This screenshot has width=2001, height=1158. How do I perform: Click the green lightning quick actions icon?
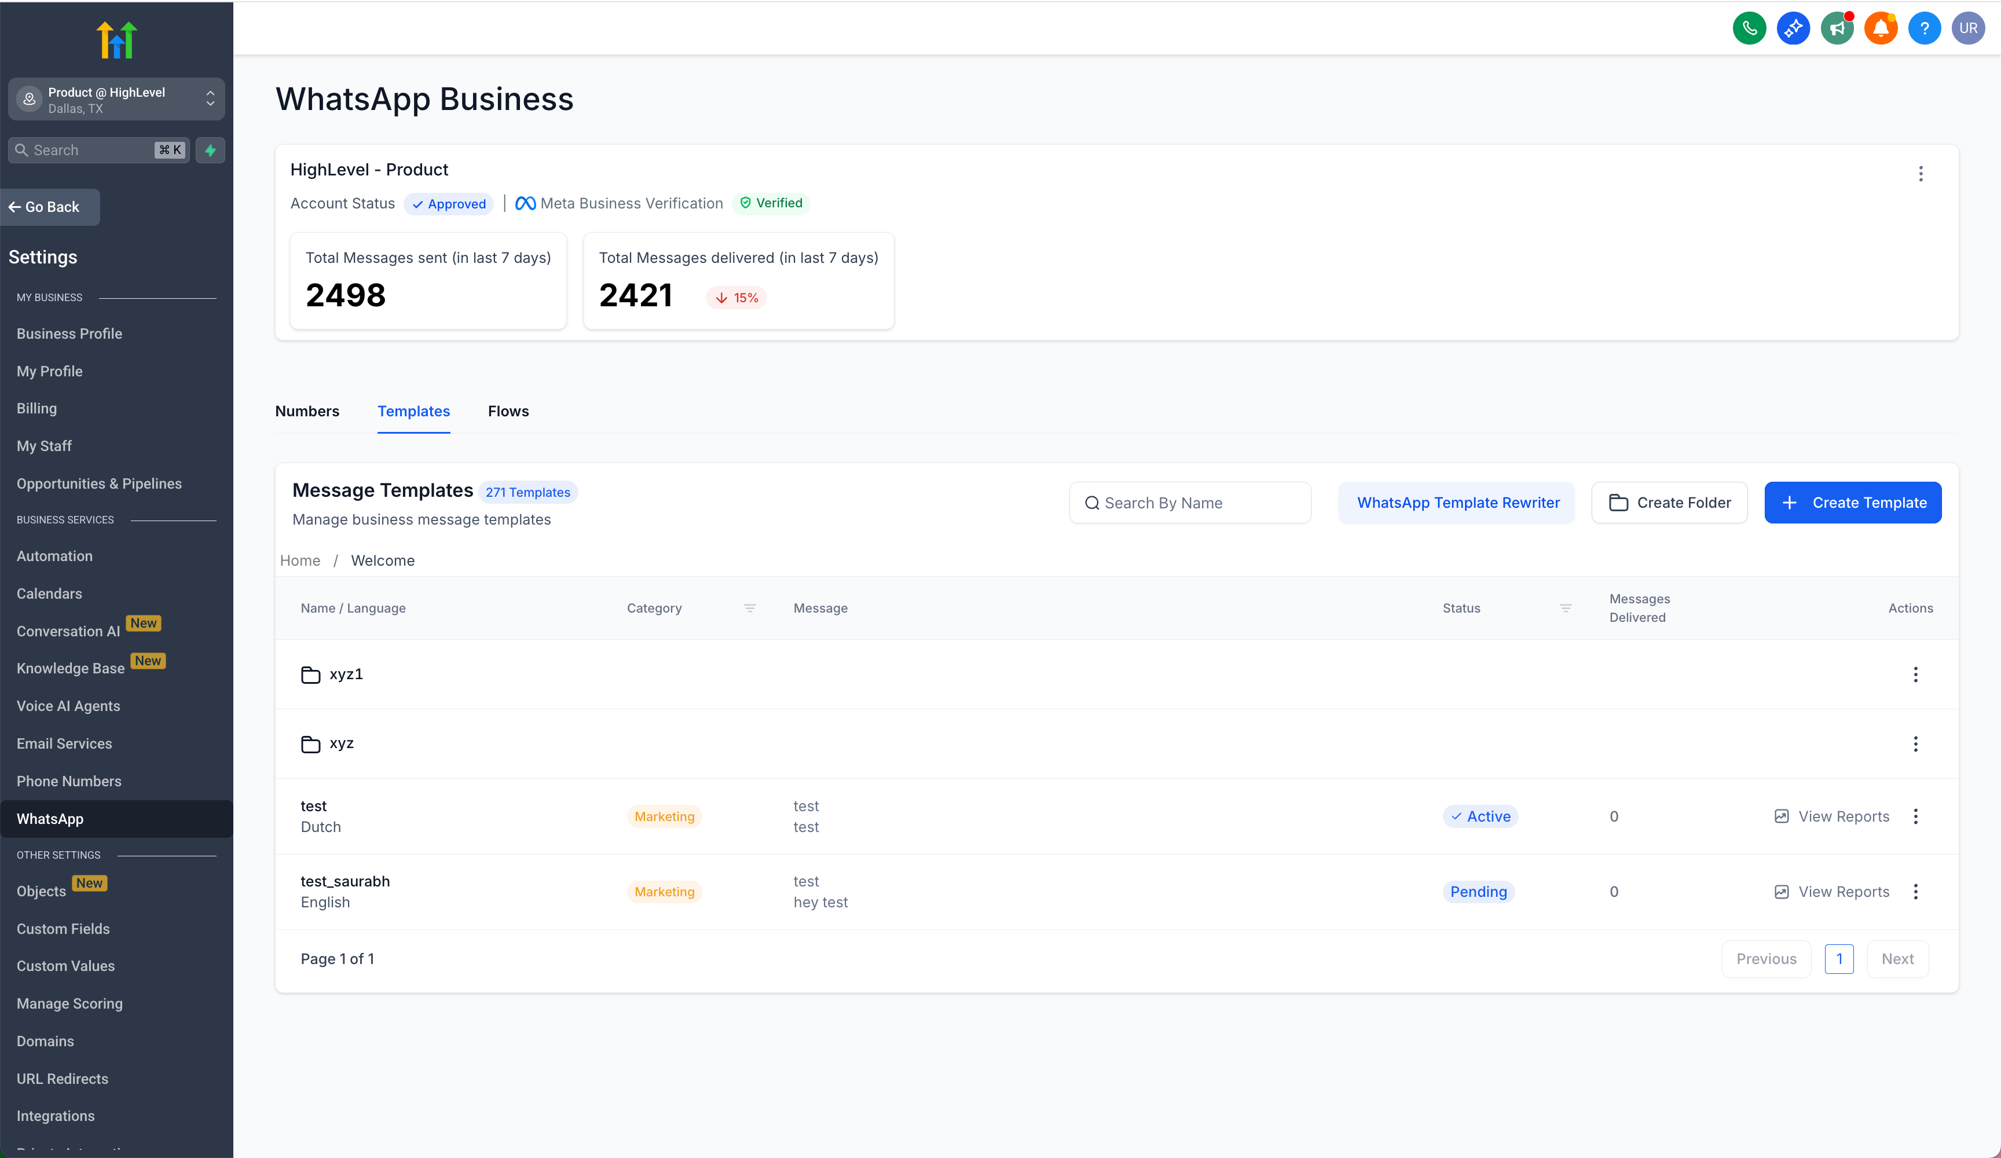point(210,150)
